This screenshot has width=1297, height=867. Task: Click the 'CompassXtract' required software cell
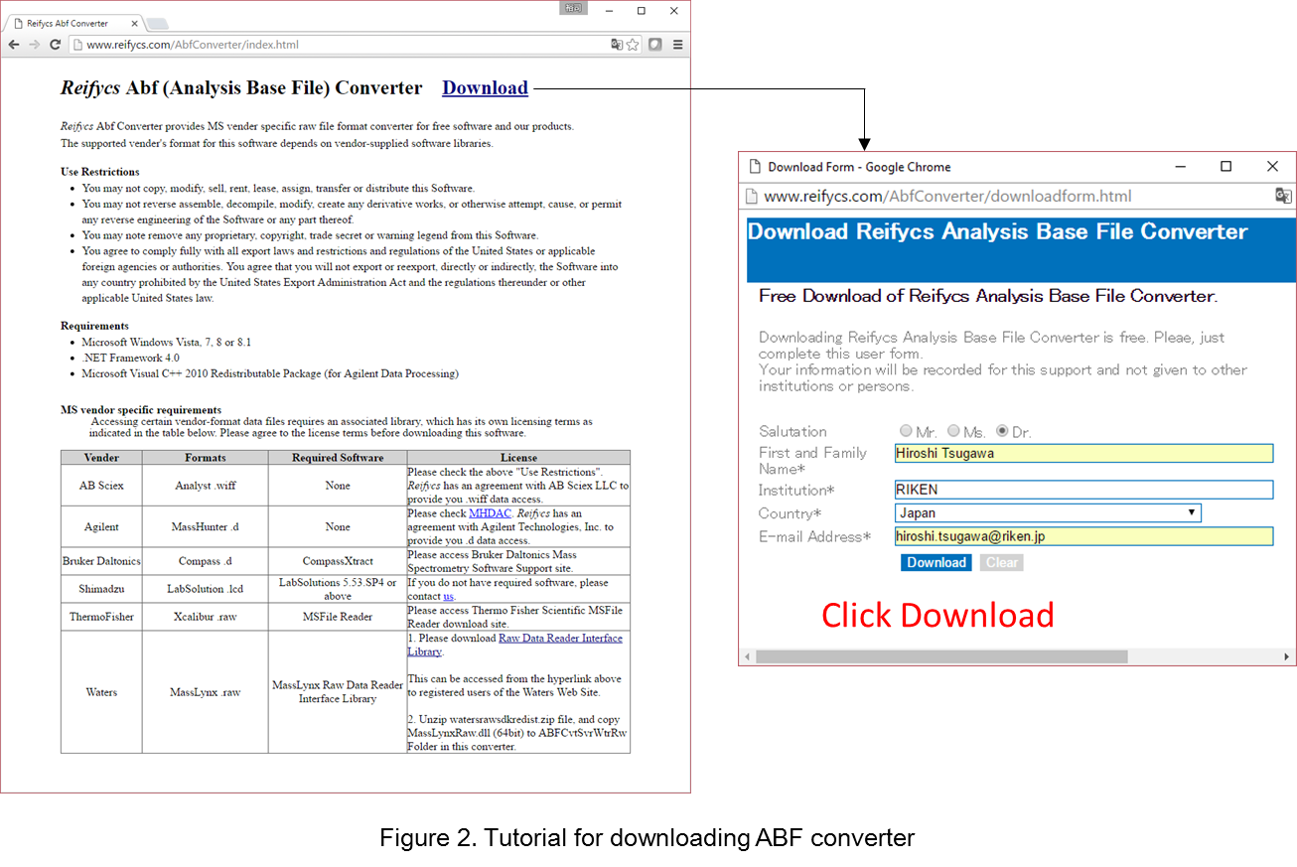pos(337,561)
